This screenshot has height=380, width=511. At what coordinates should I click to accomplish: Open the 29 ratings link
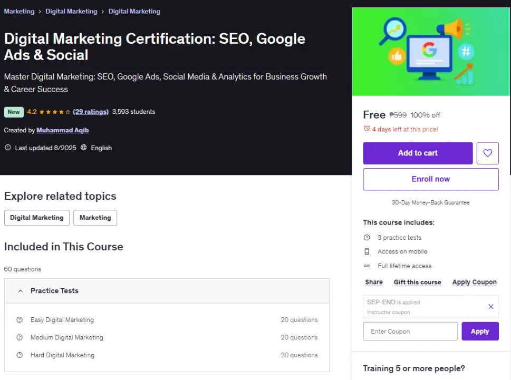point(91,112)
